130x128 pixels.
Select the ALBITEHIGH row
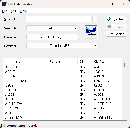(63, 99)
